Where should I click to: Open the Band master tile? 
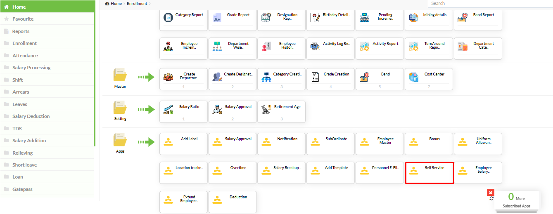[x=380, y=79]
